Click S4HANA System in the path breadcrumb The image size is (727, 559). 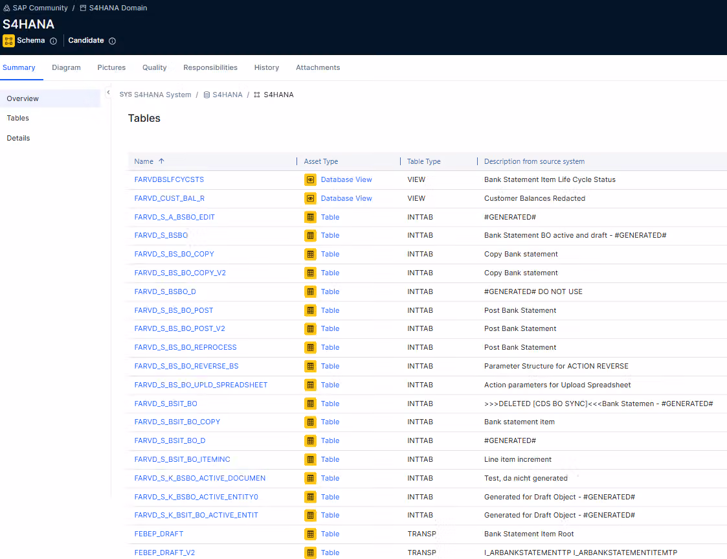click(162, 95)
